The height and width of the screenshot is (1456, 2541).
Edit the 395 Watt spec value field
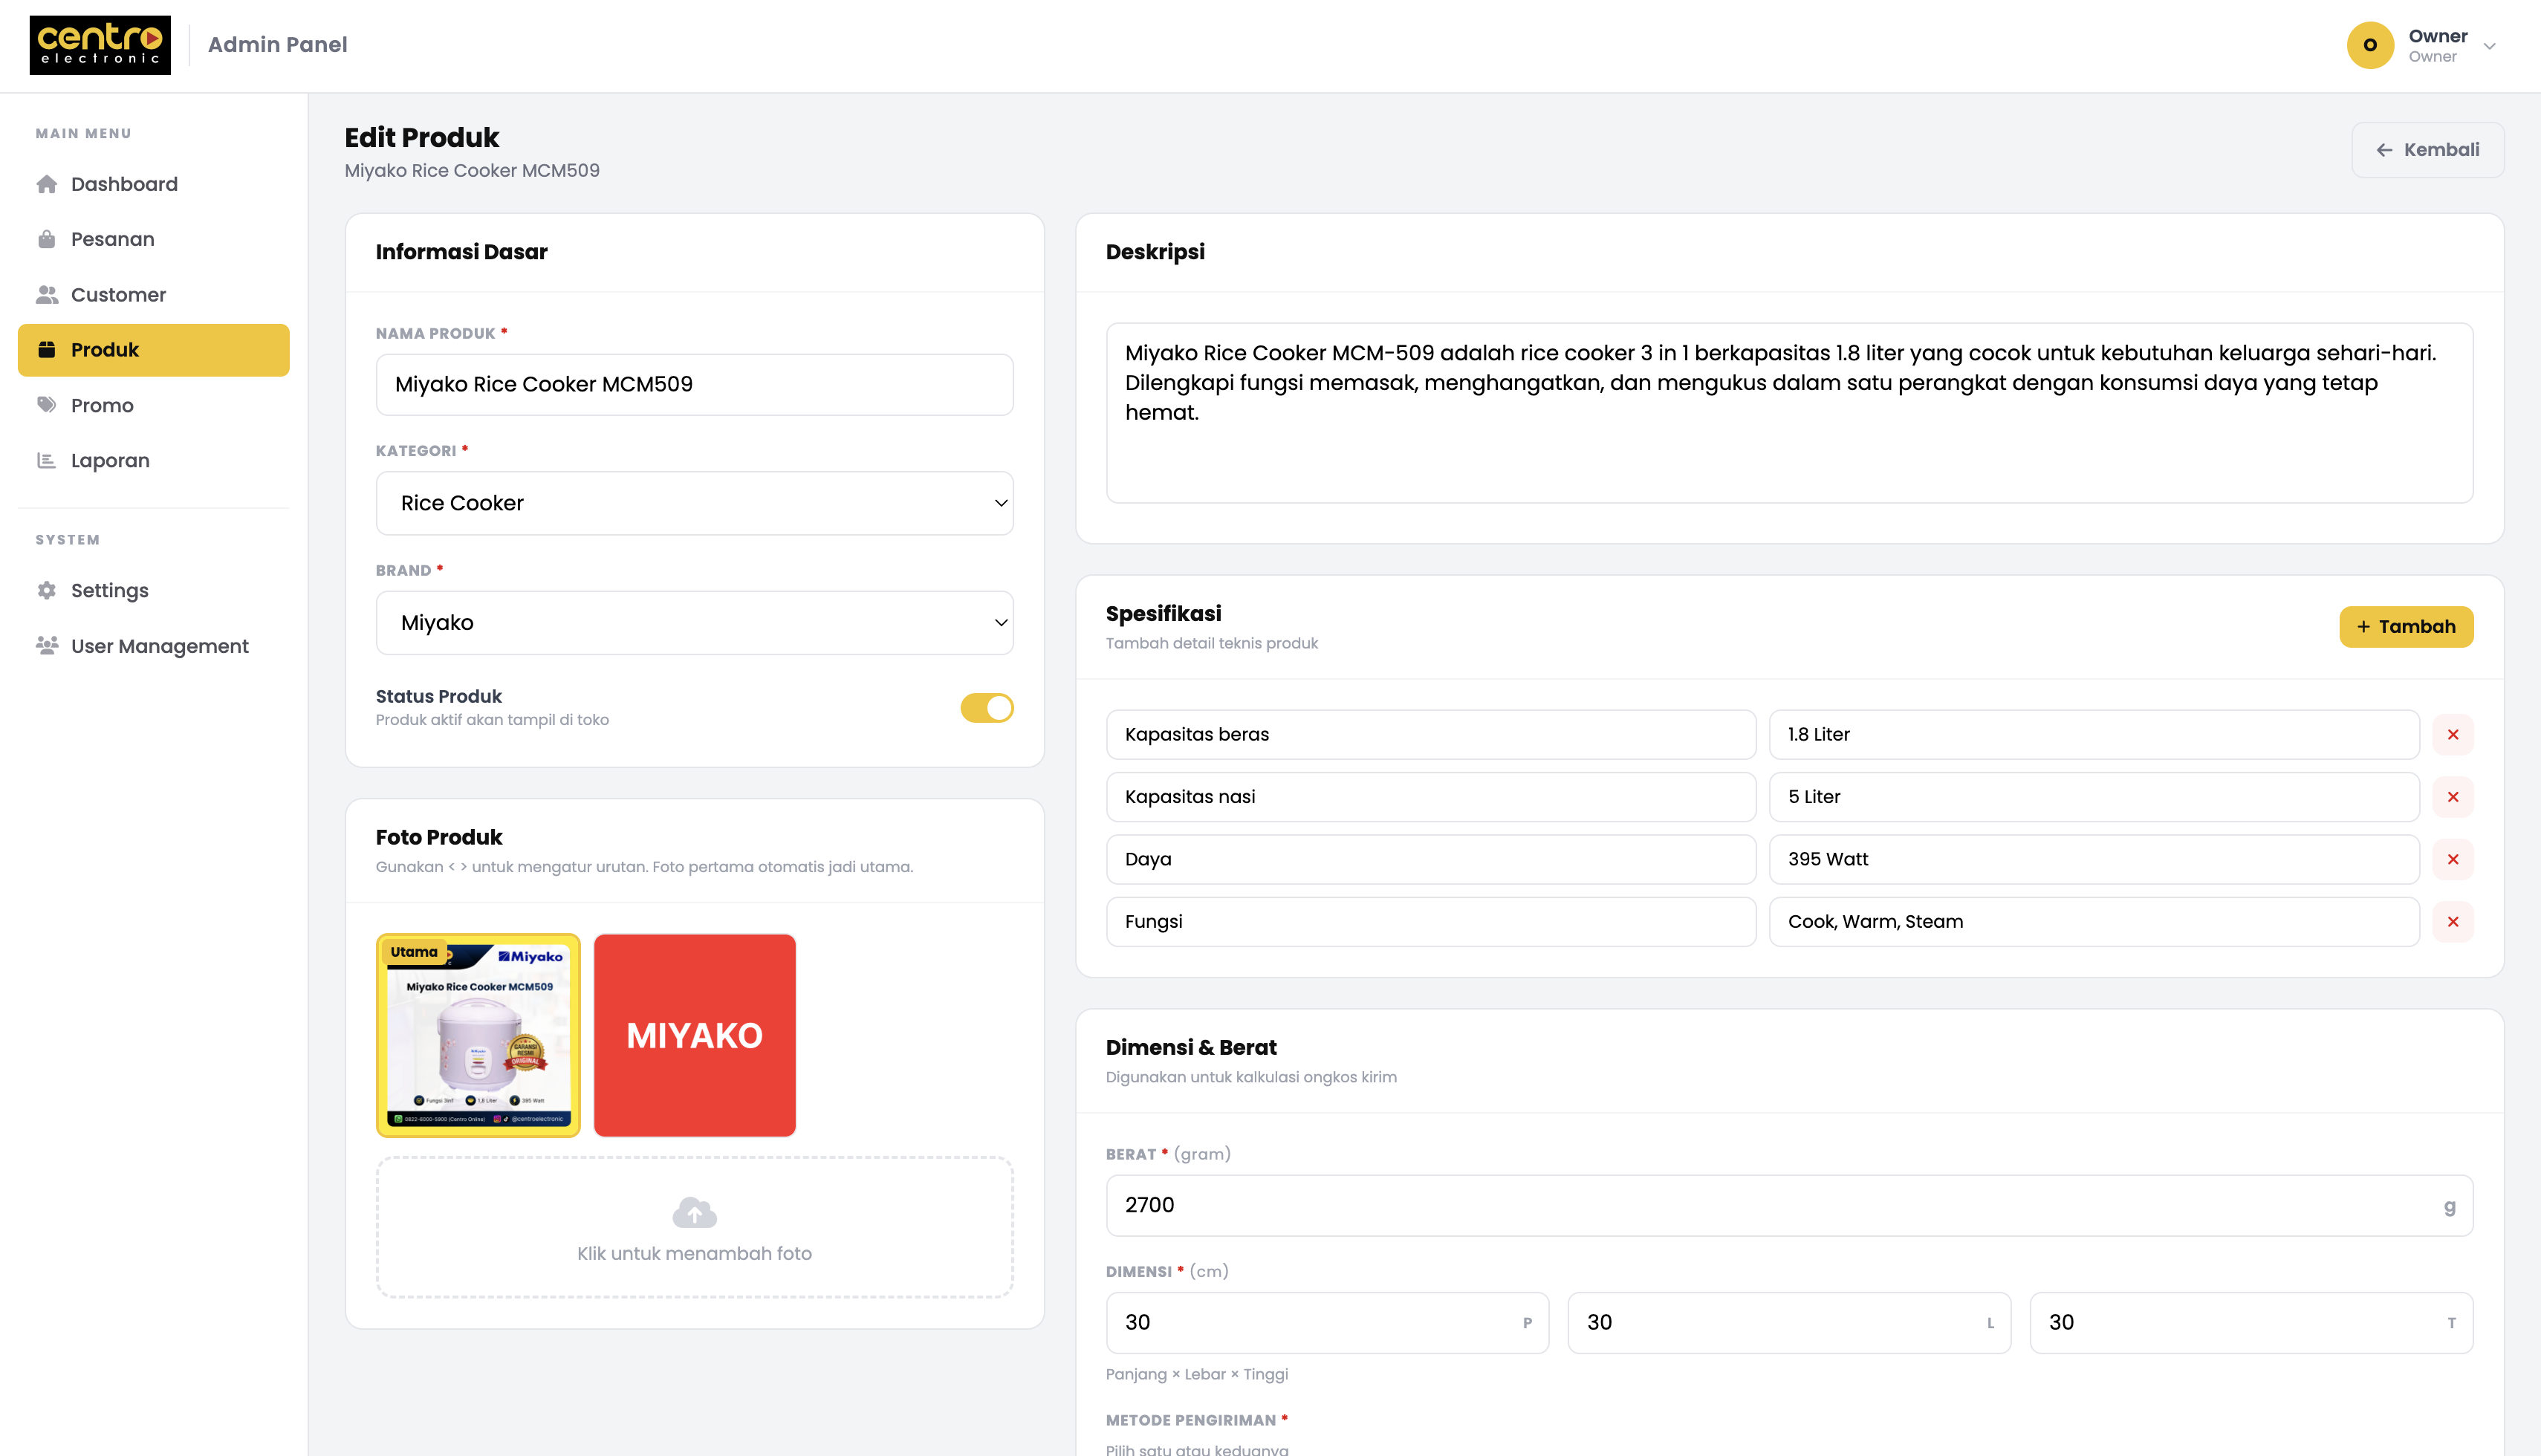tap(2094, 860)
